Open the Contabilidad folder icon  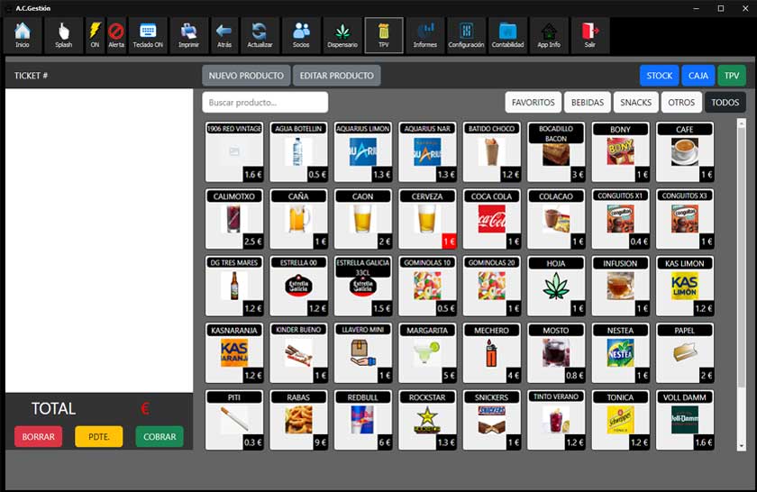tap(507, 35)
